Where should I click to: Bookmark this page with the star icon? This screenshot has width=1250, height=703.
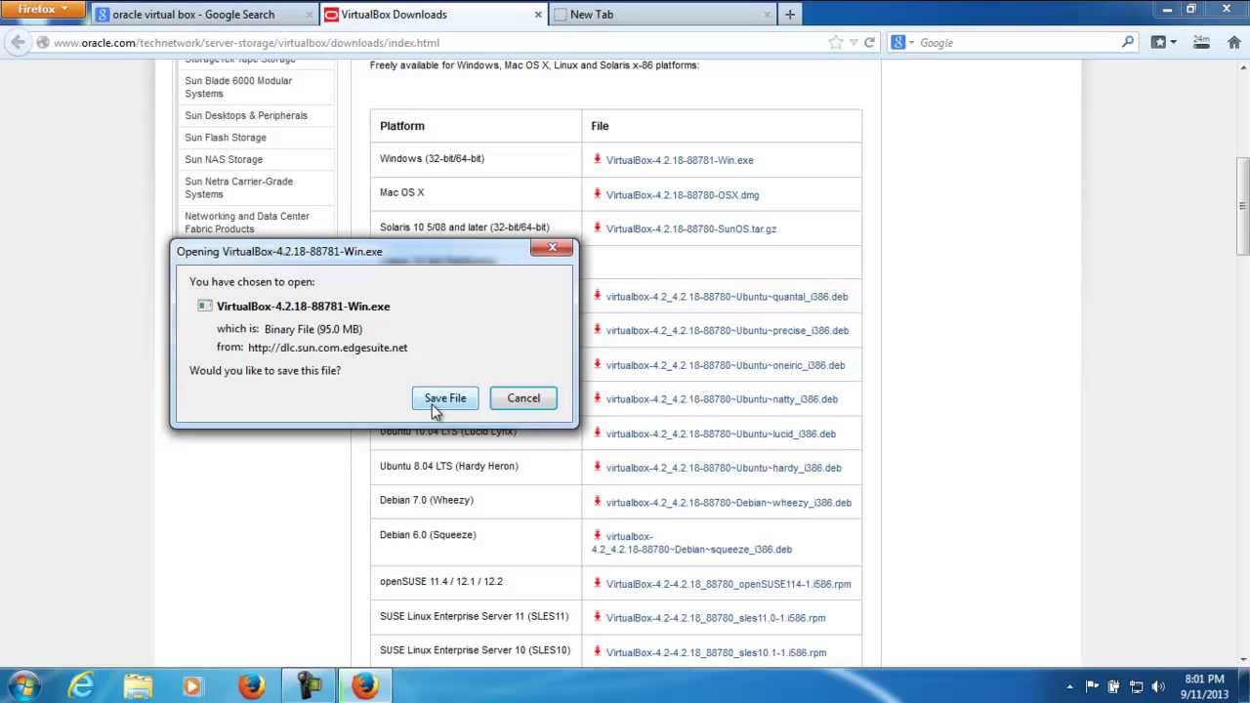[835, 43]
